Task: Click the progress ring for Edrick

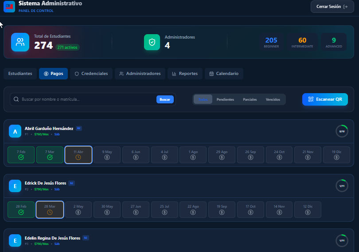Action: pos(342,186)
